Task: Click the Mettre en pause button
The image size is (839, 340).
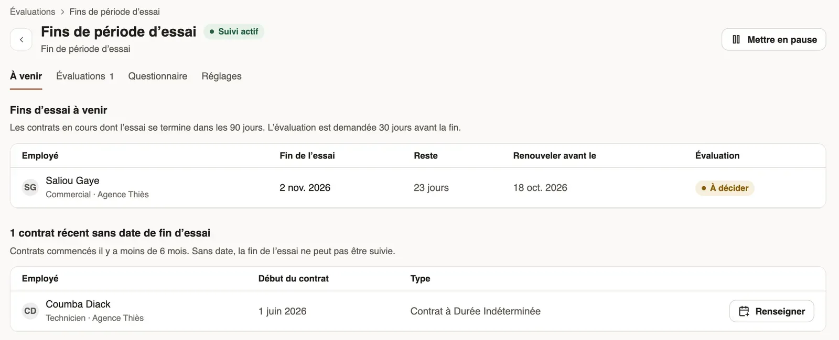Action: (x=773, y=40)
